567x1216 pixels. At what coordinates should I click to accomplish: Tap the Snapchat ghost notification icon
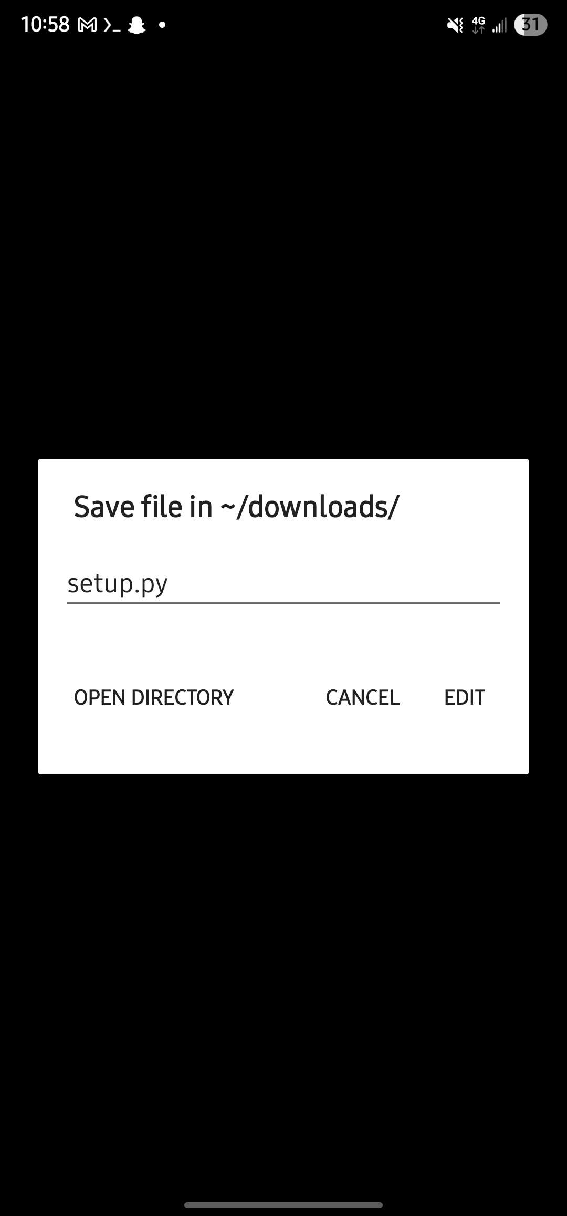(137, 25)
